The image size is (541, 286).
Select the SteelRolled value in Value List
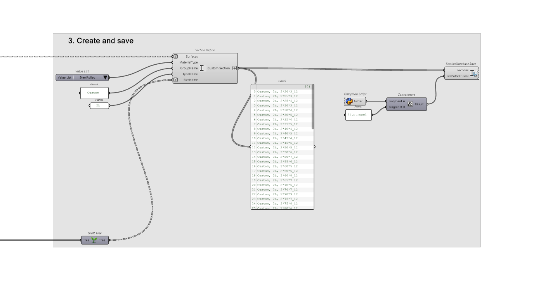pos(87,78)
